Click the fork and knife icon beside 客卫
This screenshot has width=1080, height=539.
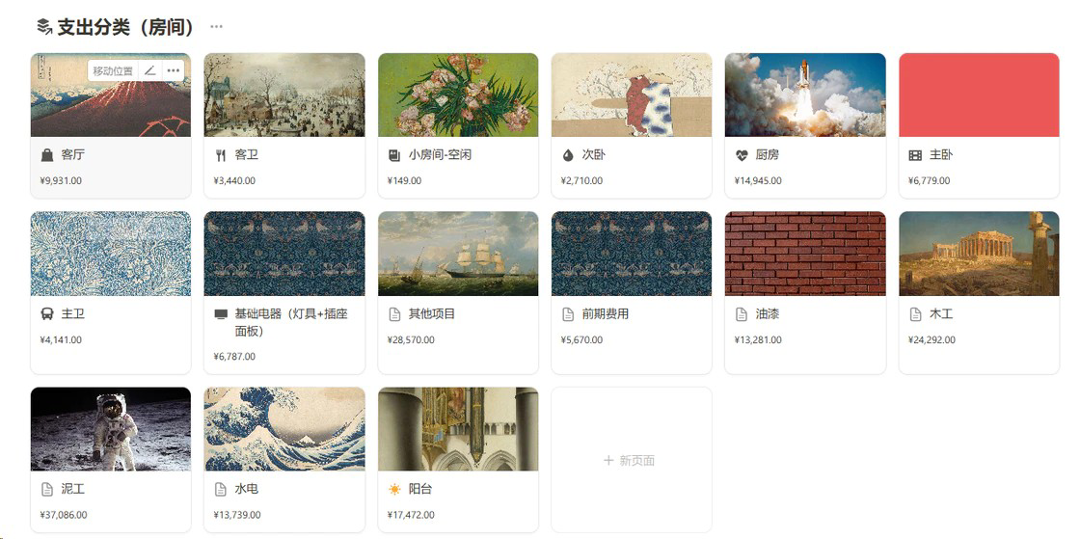point(221,155)
